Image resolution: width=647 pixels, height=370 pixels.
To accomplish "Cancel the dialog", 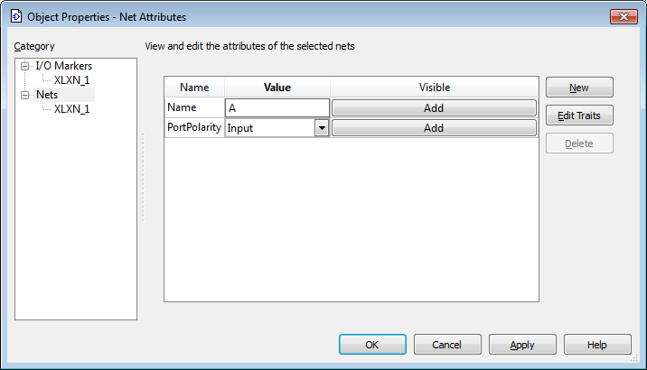I will coord(447,345).
